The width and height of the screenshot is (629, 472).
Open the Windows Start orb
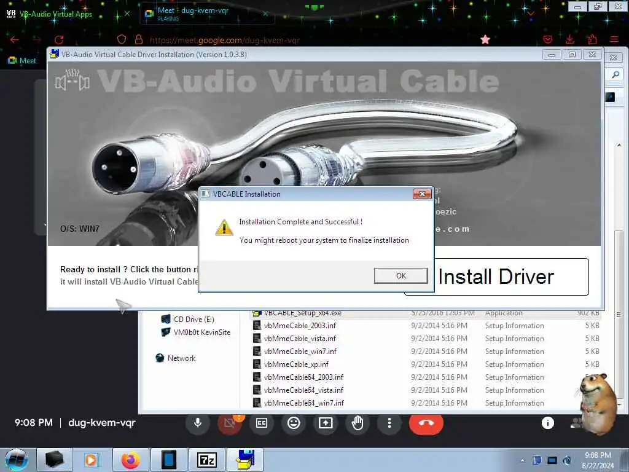17,460
